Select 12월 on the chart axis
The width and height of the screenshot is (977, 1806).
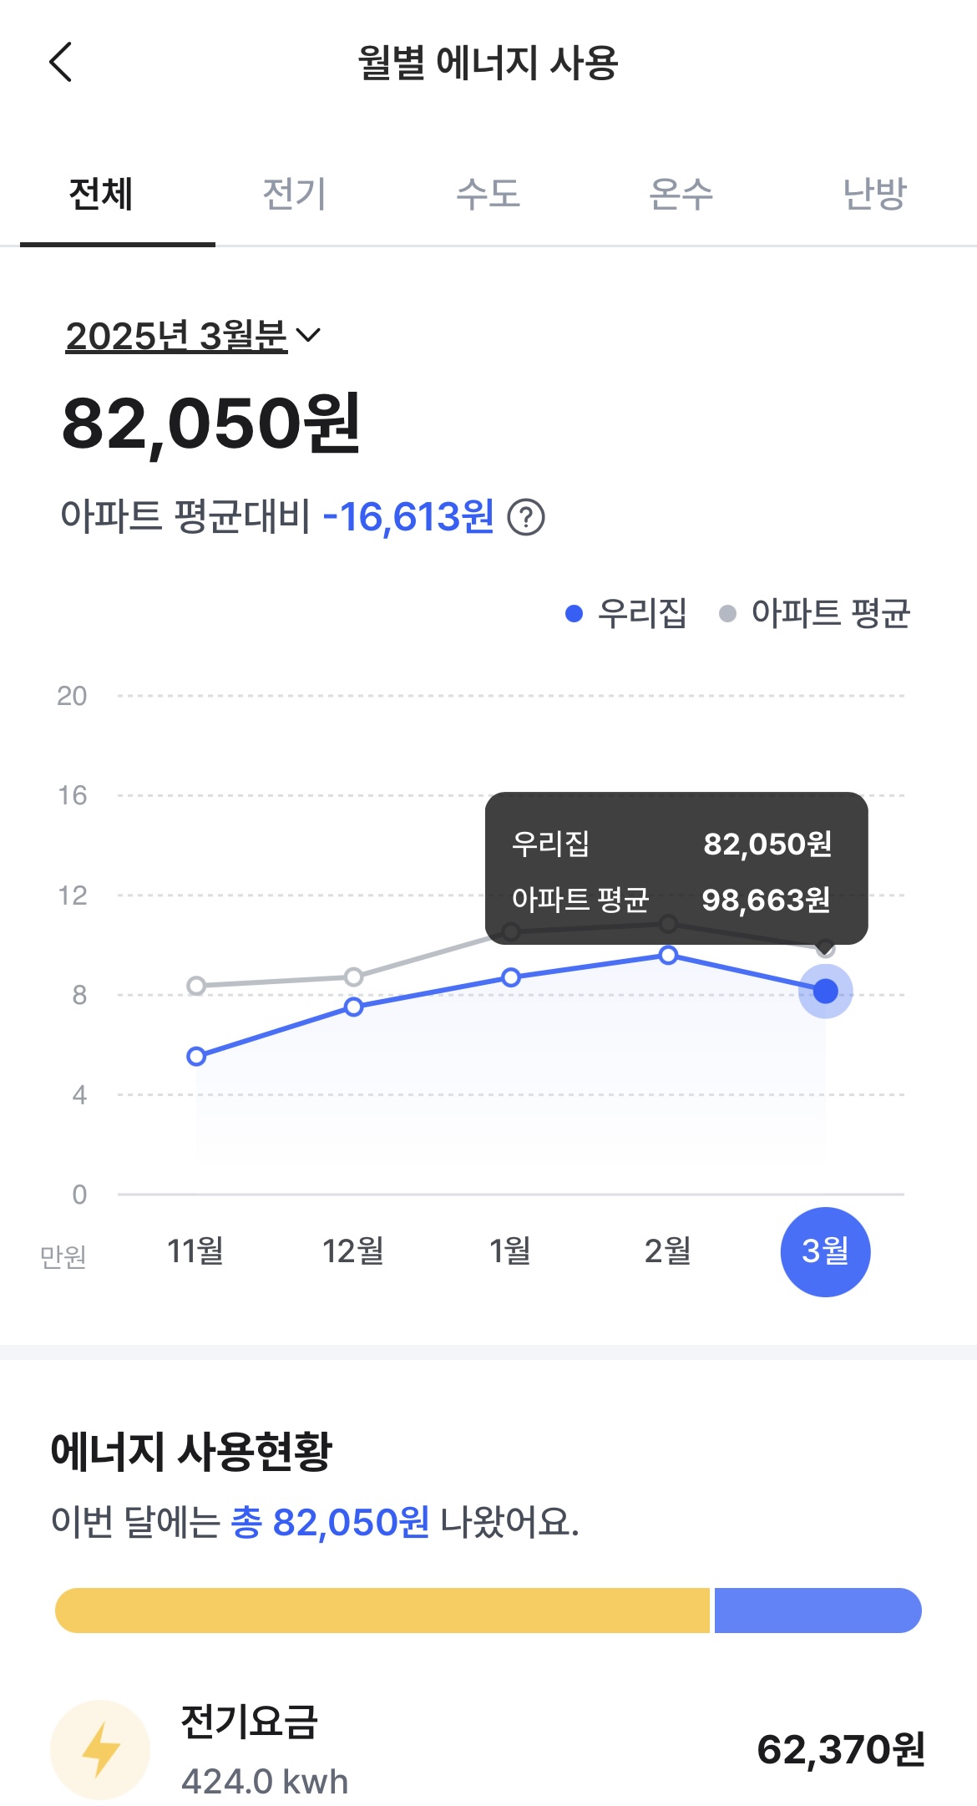coord(353,1251)
